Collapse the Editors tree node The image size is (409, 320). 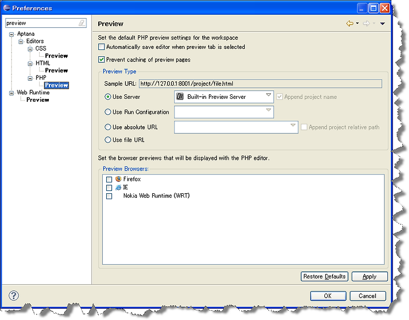coord(20,41)
